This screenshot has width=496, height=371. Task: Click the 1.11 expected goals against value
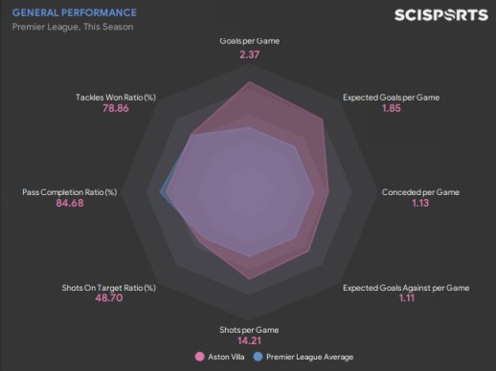(407, 298)
